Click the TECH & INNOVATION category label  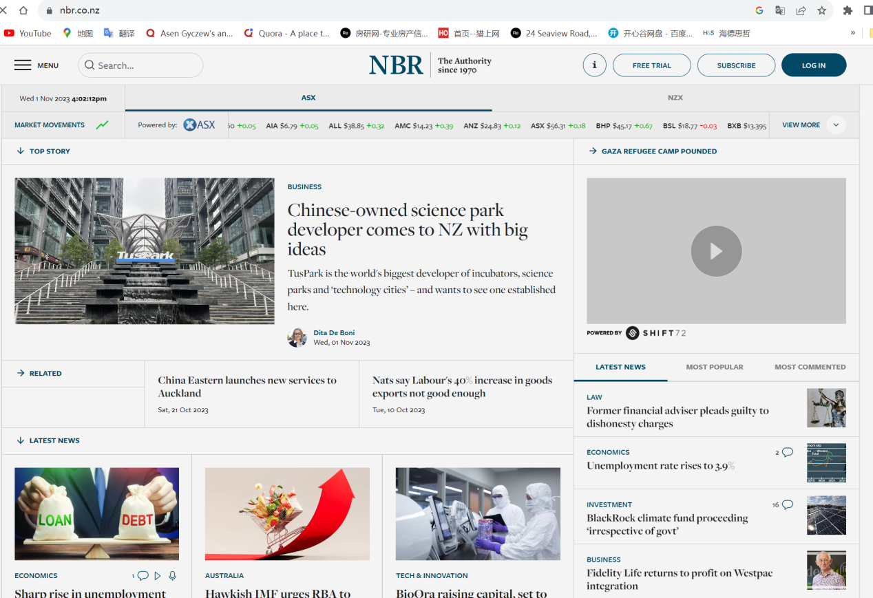click(x=432, y=576)
